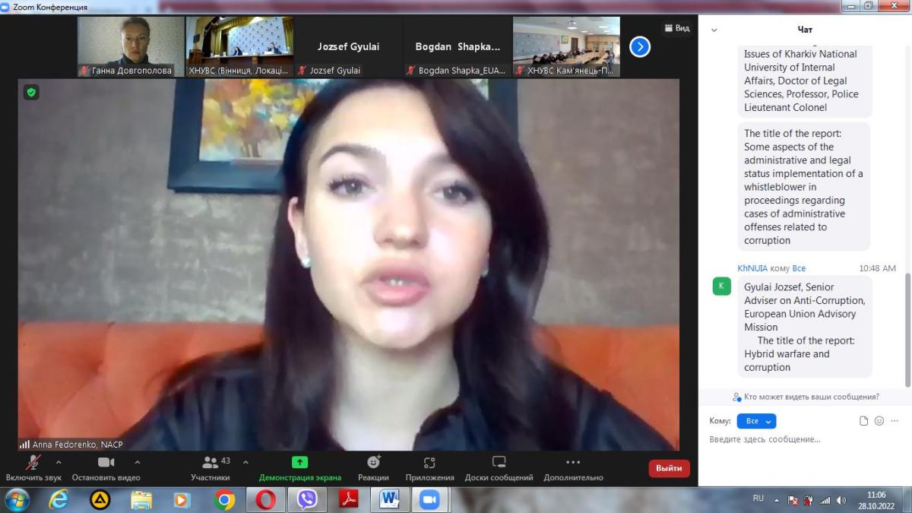Open Windows Start menu
The image size is (912, 513).
(x=16, y=499)
